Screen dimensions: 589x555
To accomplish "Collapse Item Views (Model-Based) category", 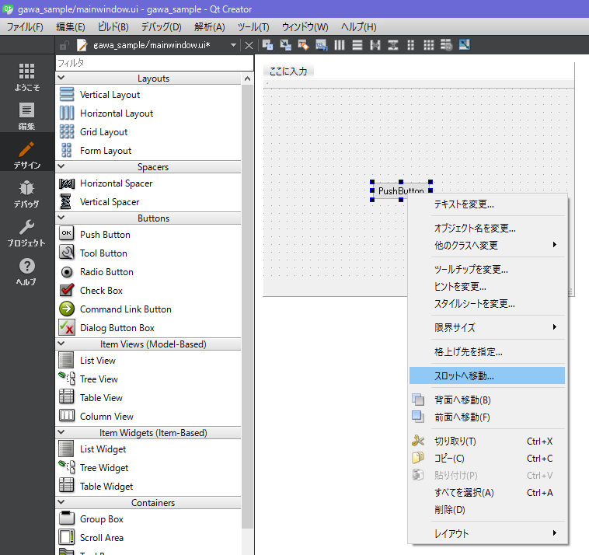I will coord(61,344).
